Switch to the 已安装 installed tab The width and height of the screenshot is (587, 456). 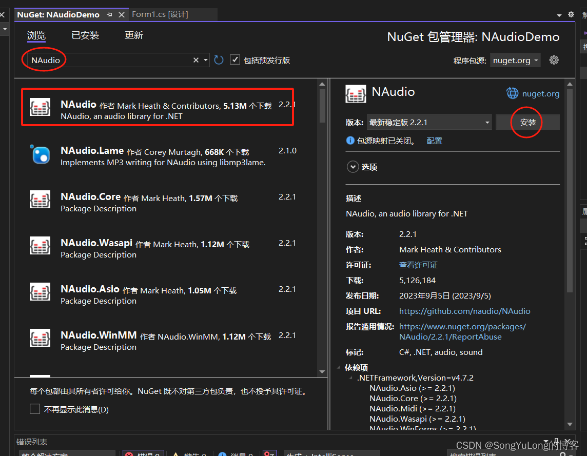point(85,35)
